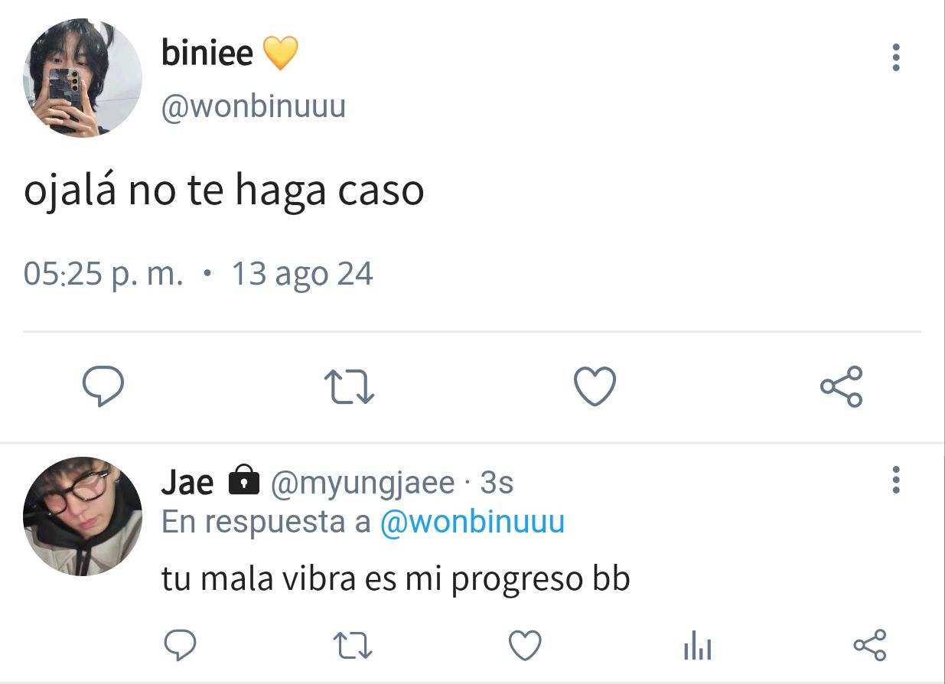Screen dimensions: 945x684
Task: Open biniee's display name profile
Action: point(207,53)
